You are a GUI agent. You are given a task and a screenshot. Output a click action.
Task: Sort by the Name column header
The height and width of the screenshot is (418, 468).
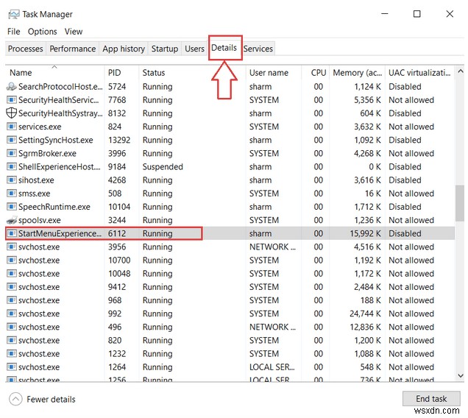(x=55, y=73)
